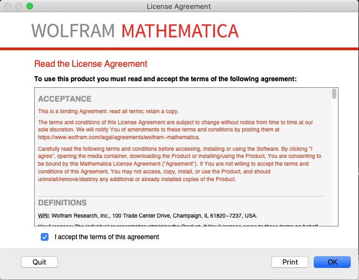Image resolution: width=359 pixels, height=280 pixels.
Task: Click the 'I accept the terms of this agreement' label
Action: click(106, 237)
